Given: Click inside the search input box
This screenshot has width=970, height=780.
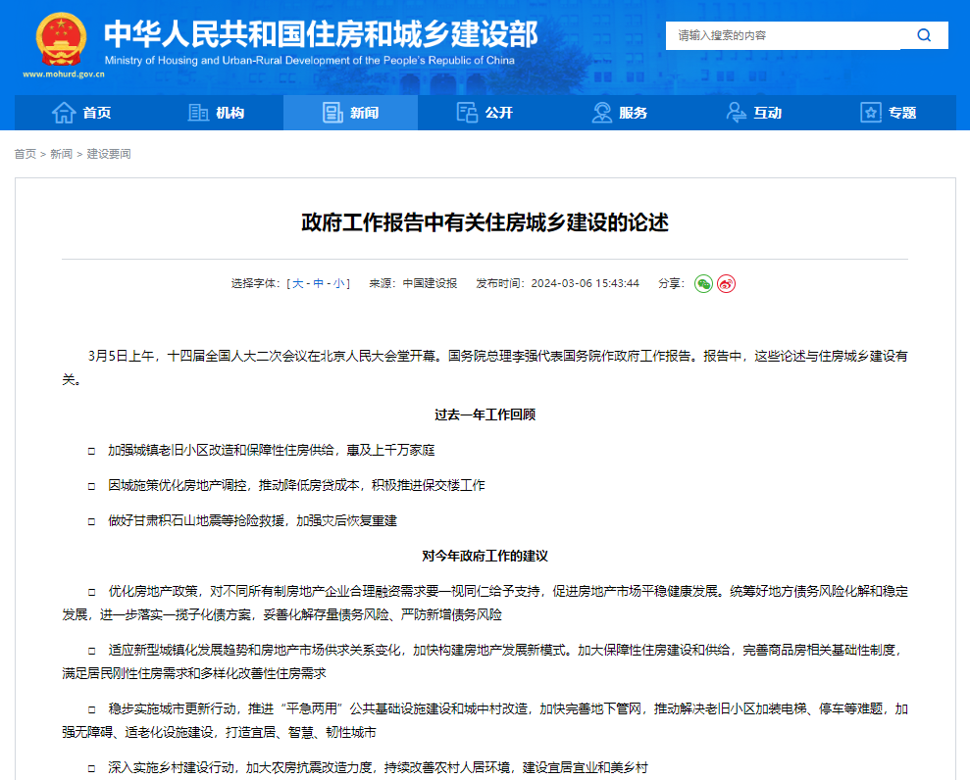Looking at the screenshot, I should point(785,35).
